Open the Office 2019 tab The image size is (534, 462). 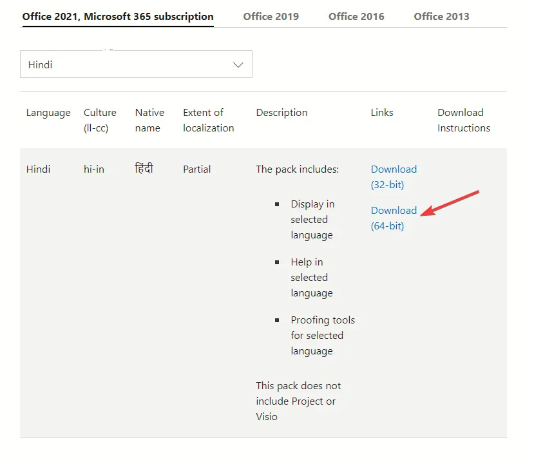click(x=271, y=16)
